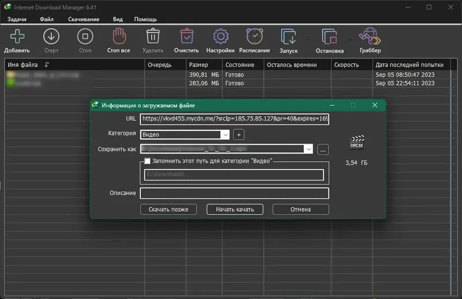Open the Скачивание menu
462x299 pixels.
coord(84,19)
